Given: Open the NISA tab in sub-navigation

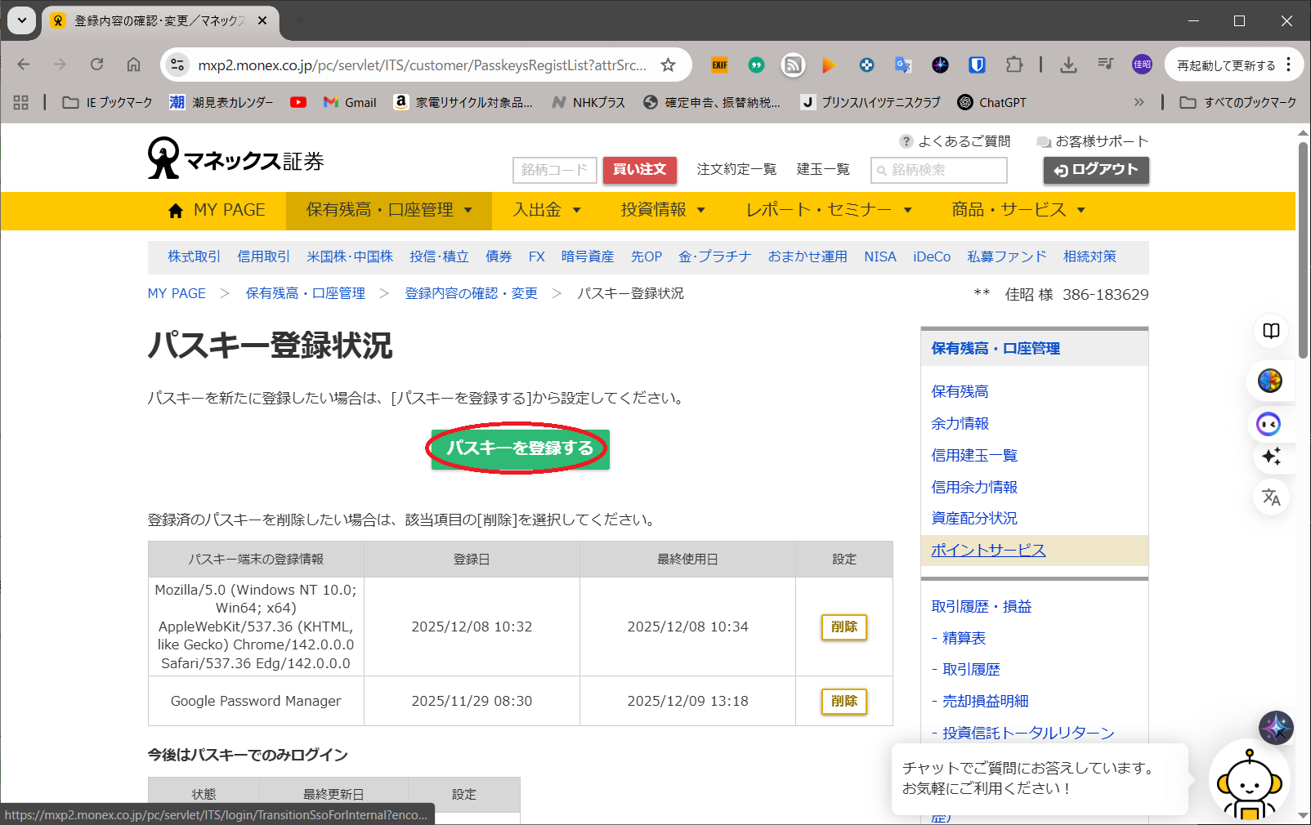Looking at the screenshot, I should click(x=879, y=256).
